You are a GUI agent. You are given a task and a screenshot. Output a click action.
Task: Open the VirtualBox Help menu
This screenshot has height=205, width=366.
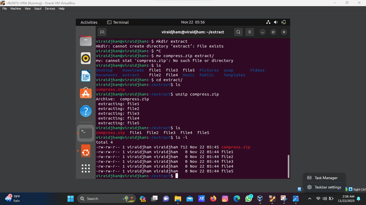click(x=62, y=9)
